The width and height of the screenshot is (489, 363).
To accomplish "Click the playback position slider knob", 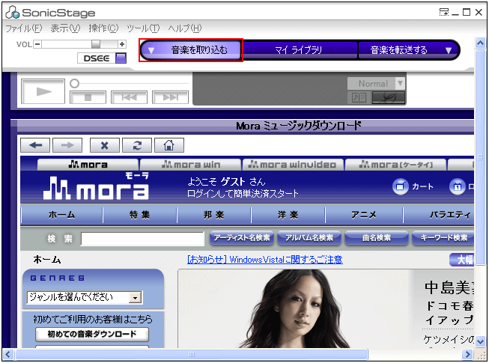I will pyautogui.click(x=75, y=83).
